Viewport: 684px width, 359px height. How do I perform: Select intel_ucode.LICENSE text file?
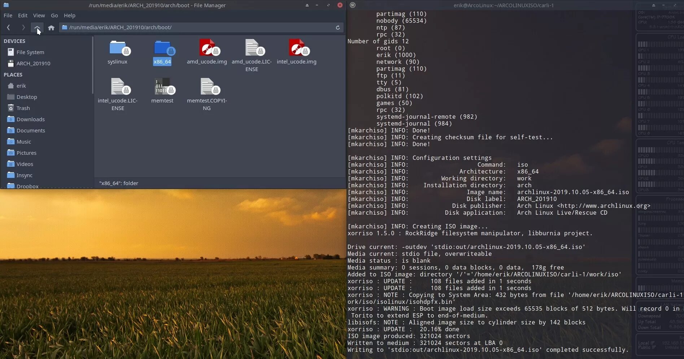(x=118, y=95)
